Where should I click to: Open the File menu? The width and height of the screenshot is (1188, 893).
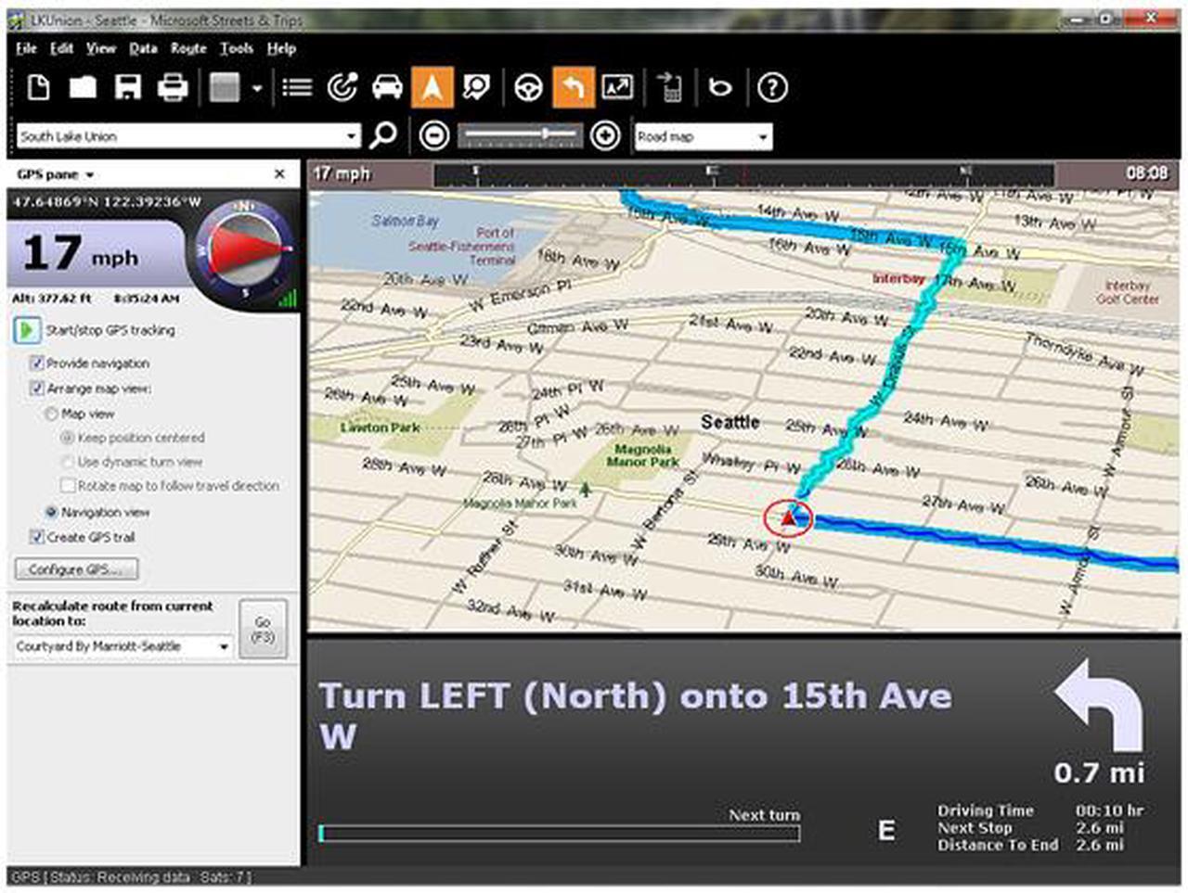tap(26, 48)
